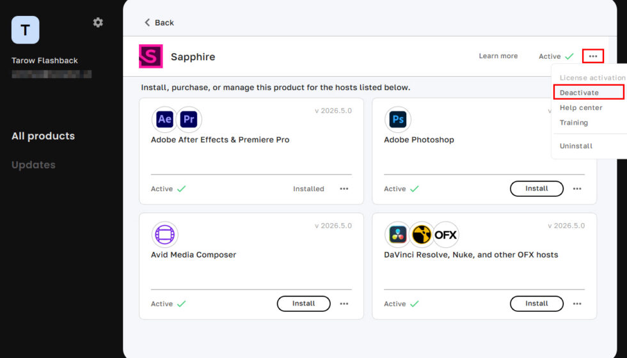627x358 pixels.
Task: Open the settings gear in sidebar
Action: coord(98,22)
